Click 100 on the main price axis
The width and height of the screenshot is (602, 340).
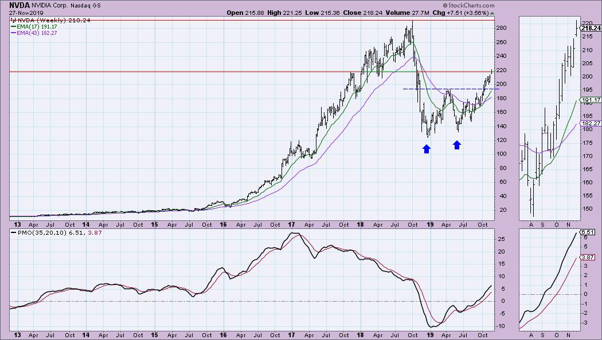pos(502,154)
